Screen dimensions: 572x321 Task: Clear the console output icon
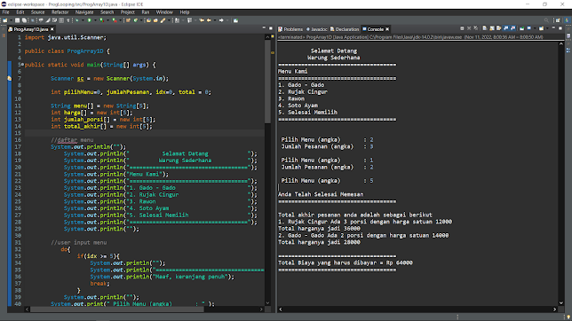pos(484,28)
